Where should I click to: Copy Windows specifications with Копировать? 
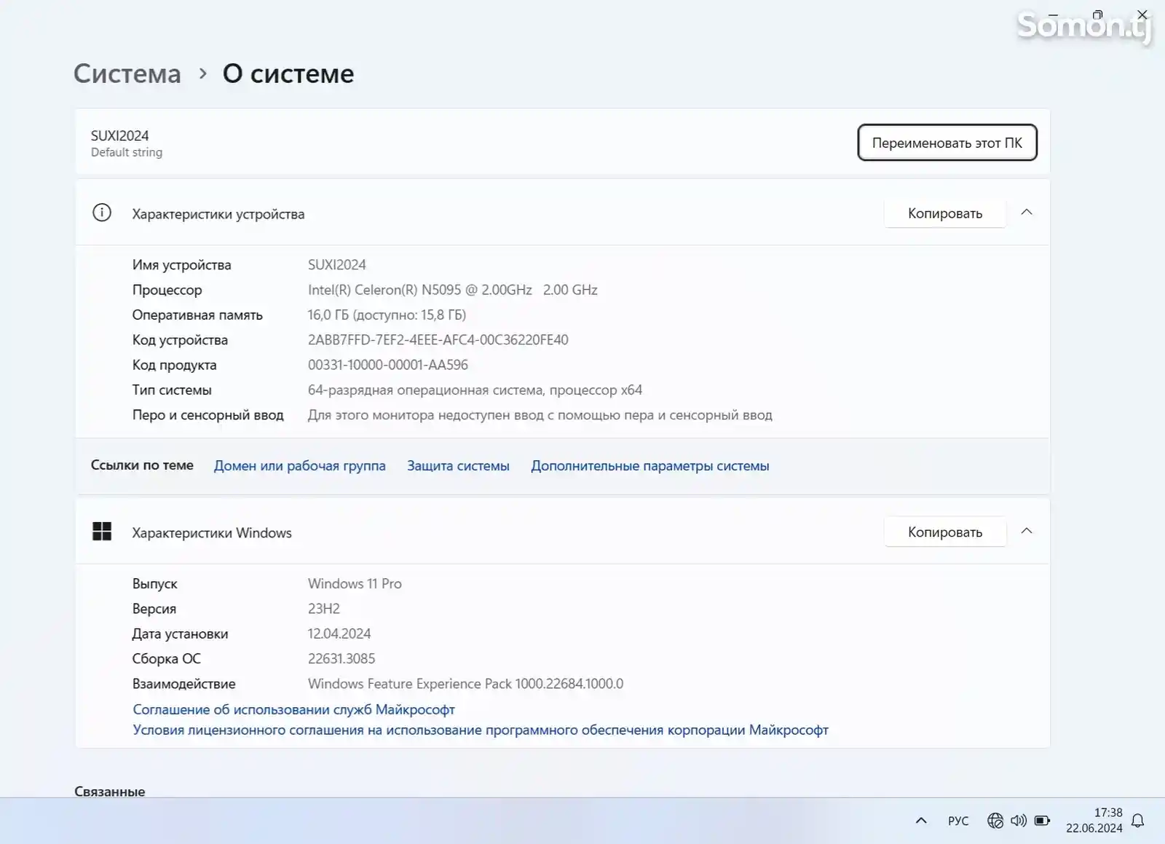click(x=945, y=532)
